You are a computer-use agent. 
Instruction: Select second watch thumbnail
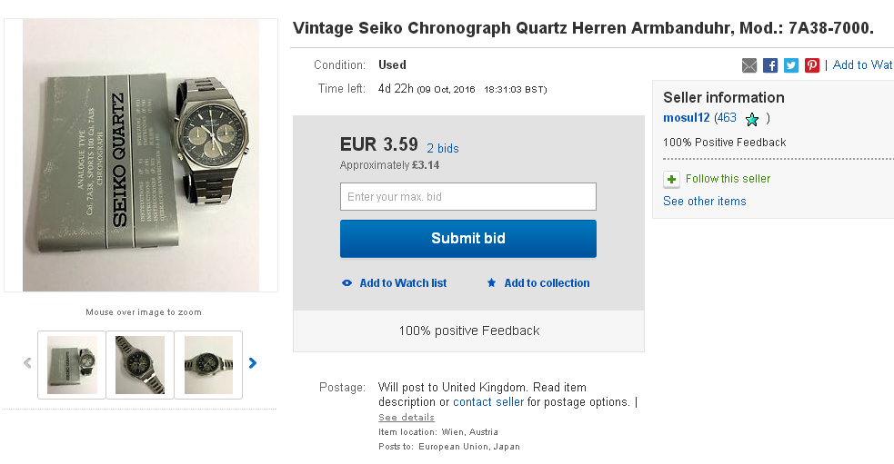140,364
